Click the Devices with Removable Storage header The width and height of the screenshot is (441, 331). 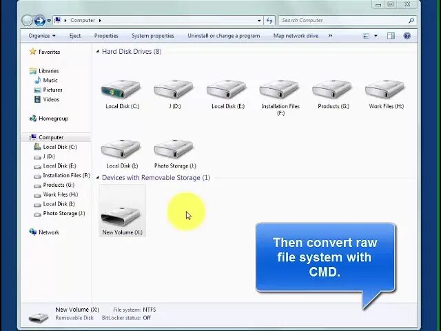tap(156, 178)
